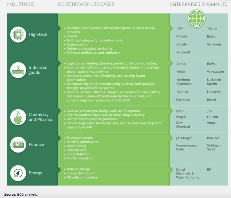Screen dimensions: 231x198
Task: Click the Barclays enterprise name
Action: tap(213, 138)
